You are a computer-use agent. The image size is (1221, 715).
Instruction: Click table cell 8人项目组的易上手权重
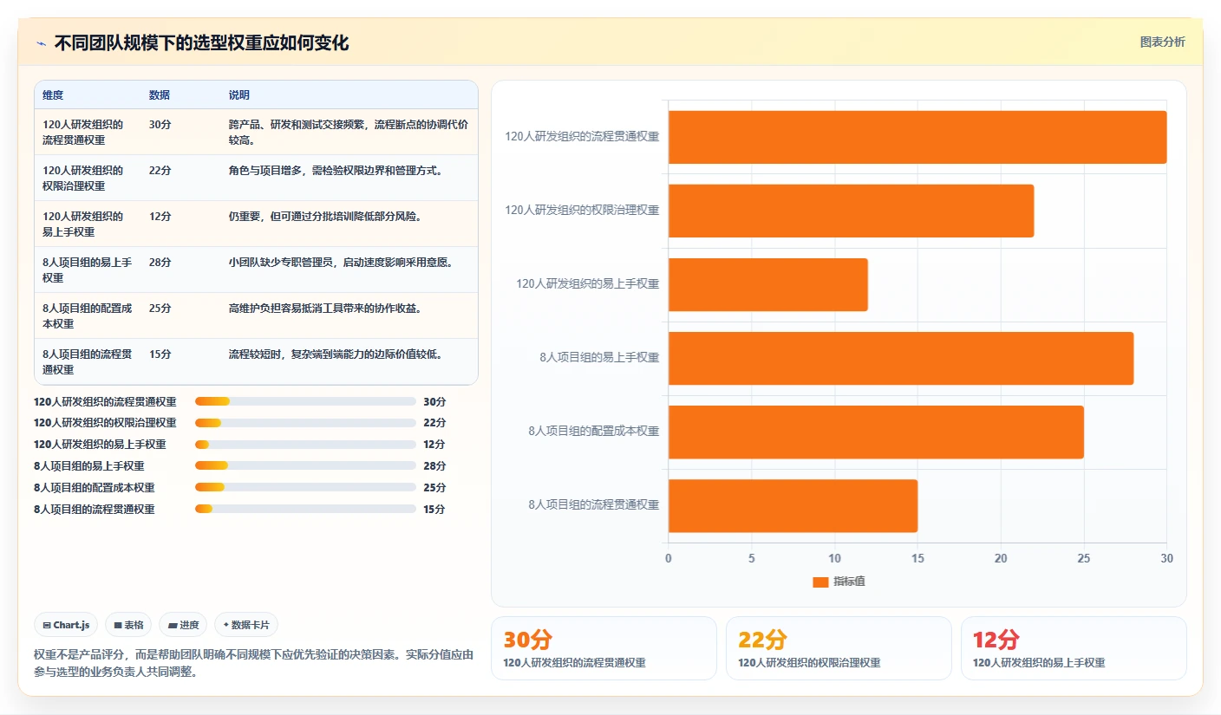tap(87, 270)
